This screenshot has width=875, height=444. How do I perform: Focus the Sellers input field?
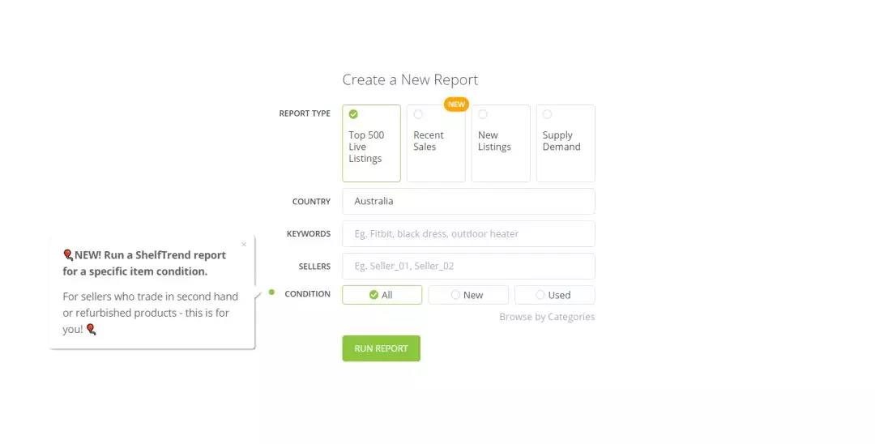pyautogui.click(x=469, y=266)
